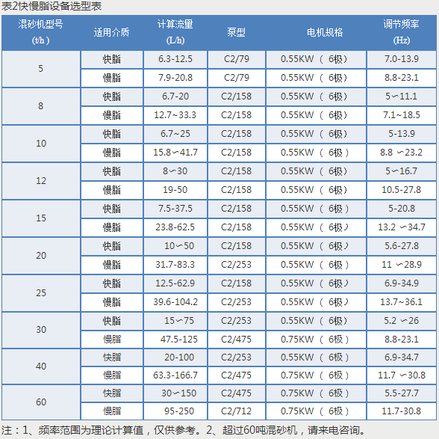Click the 混砂机型号 column header

(41, 33)
